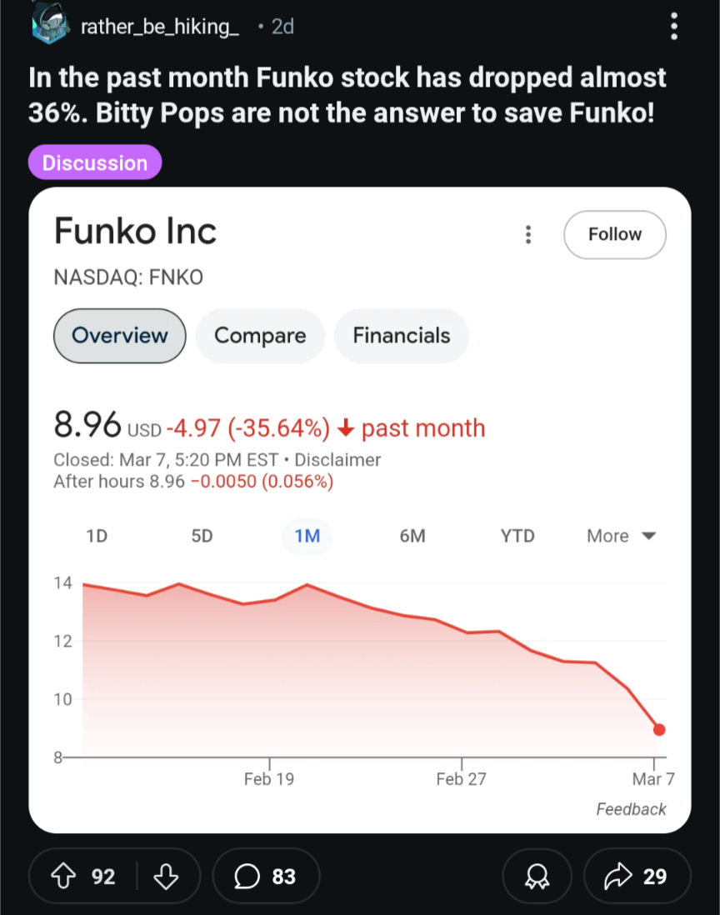
Task: Click the Feedback link below chart
Action: pyautogui.click(x=631, y=809)
